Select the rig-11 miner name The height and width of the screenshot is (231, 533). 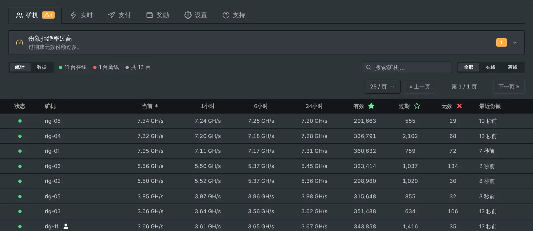[x=52, y=227]
